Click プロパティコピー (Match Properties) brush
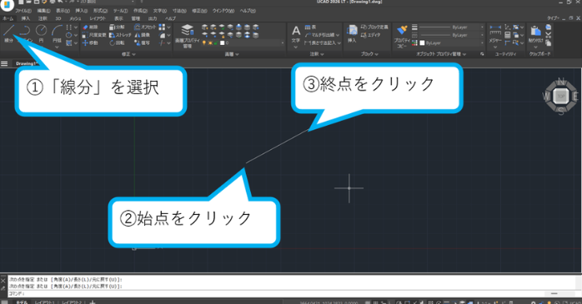Viewport: 582px width, 304px height. (402, 37)
